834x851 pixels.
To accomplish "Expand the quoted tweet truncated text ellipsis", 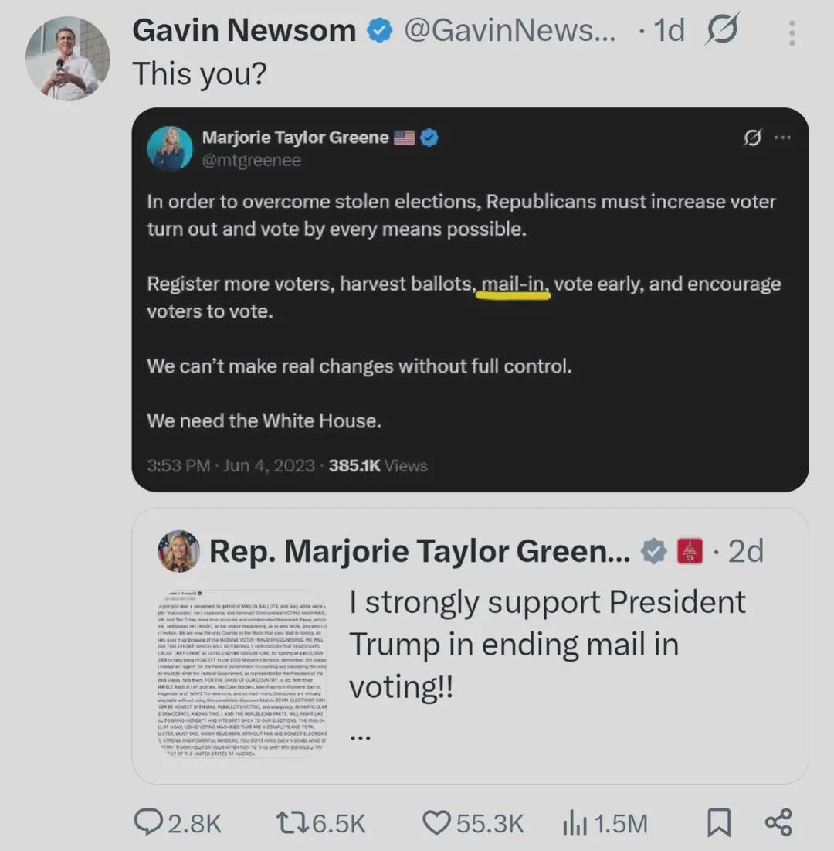I will 360,737.
